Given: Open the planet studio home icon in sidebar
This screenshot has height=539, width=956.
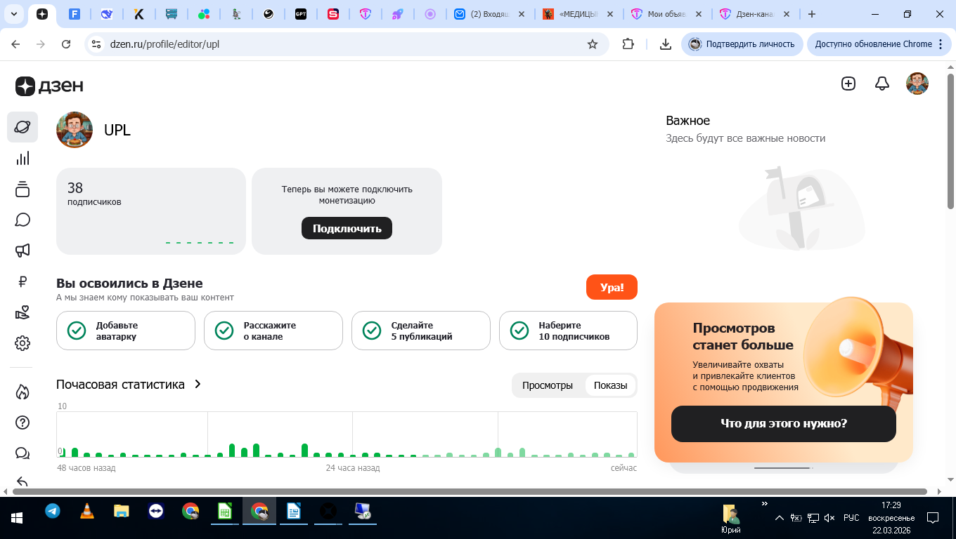Looking at the screenshot, I should pos(22,127).
